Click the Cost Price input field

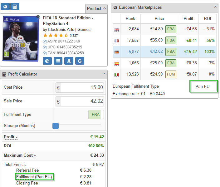click(x=82, y=87)
